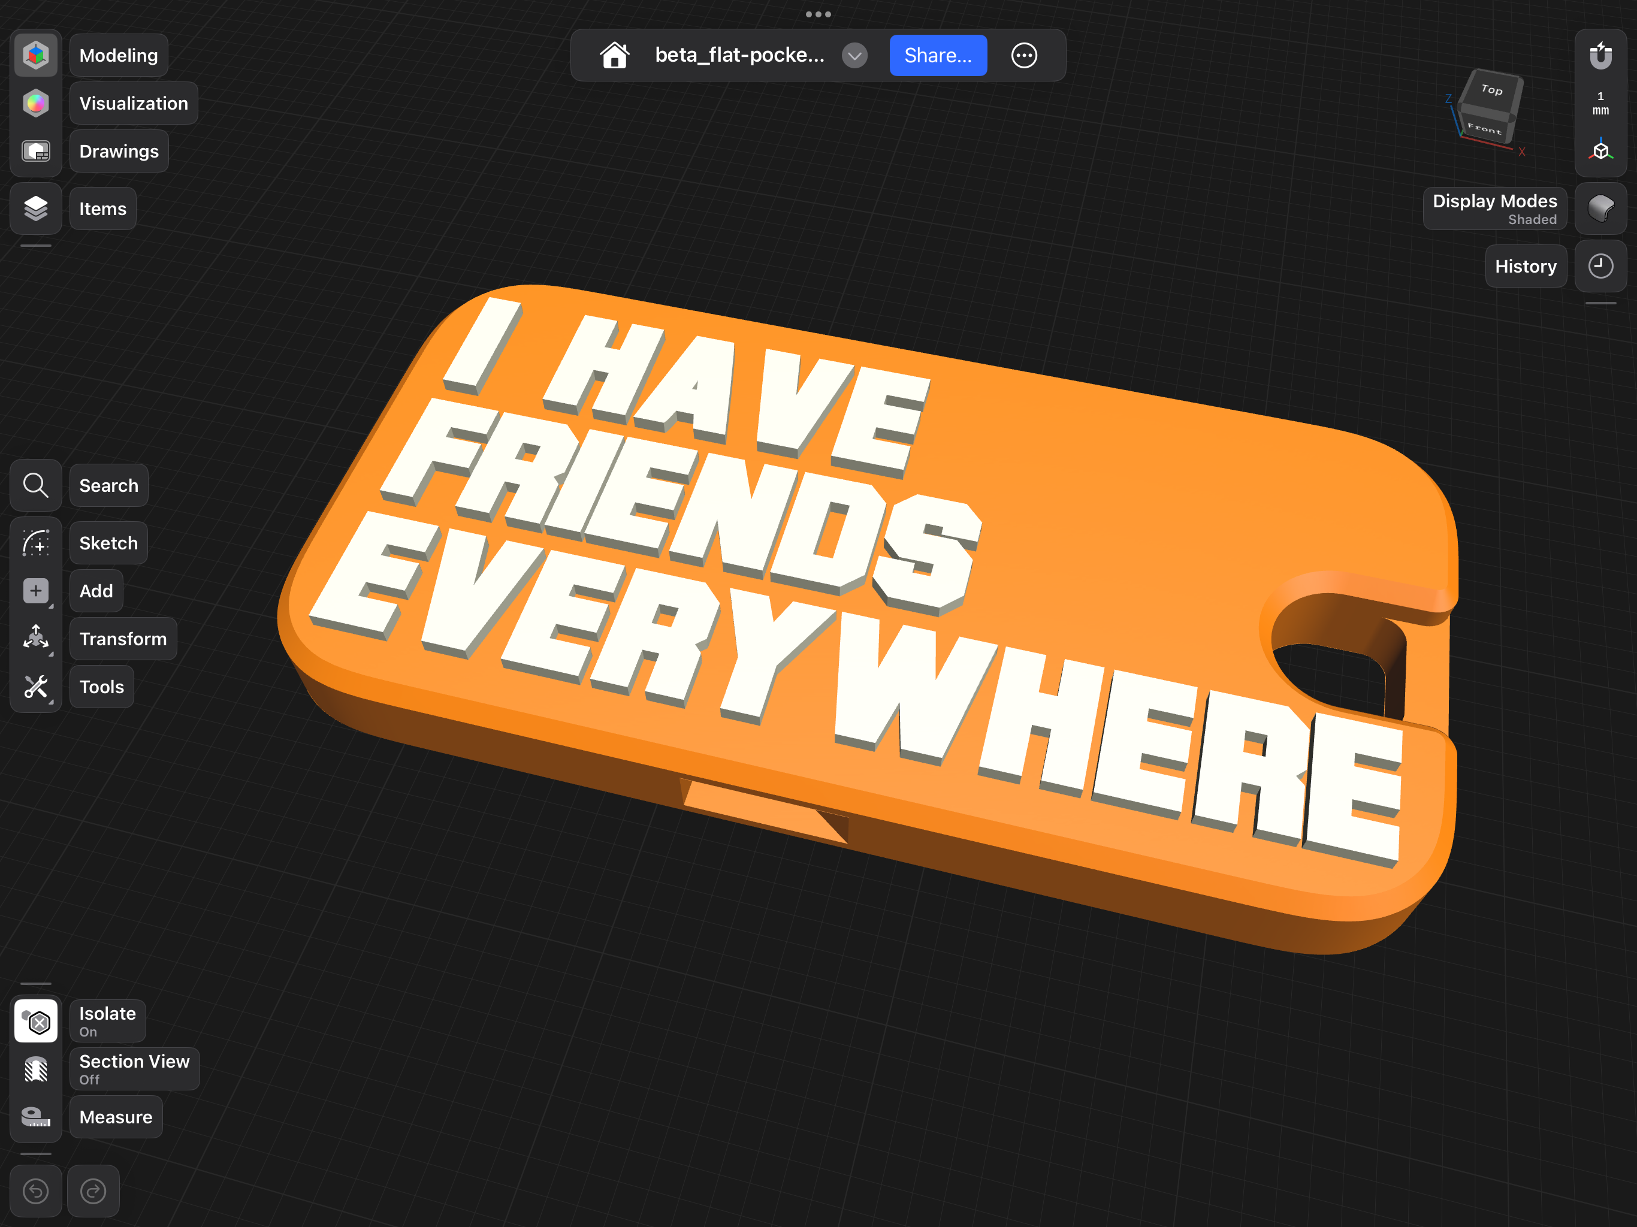The image size is (1637, 1227).
Task: Open the Display Modes Shaded label
Action: click(1494, 208)
